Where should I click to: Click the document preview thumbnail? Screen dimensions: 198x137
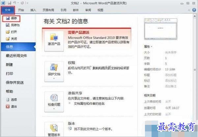click(161, 29)
